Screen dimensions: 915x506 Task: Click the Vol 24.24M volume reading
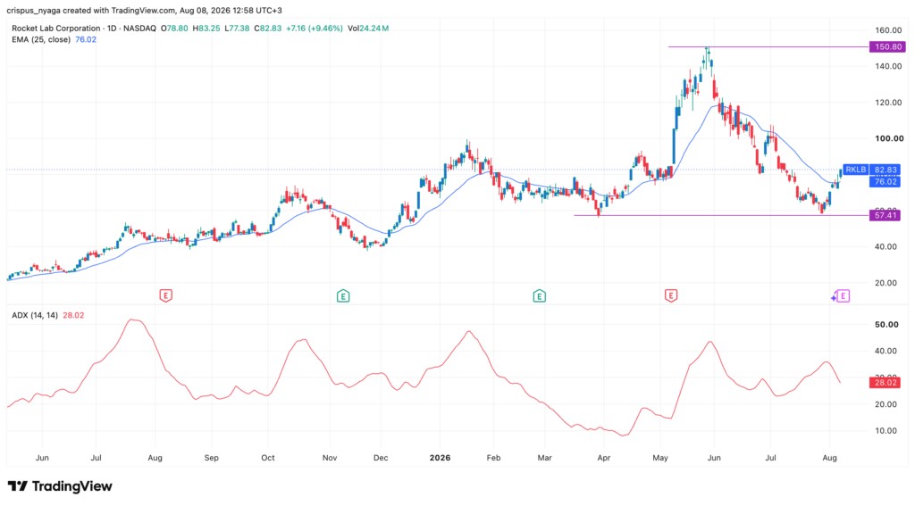pos(368,28)
